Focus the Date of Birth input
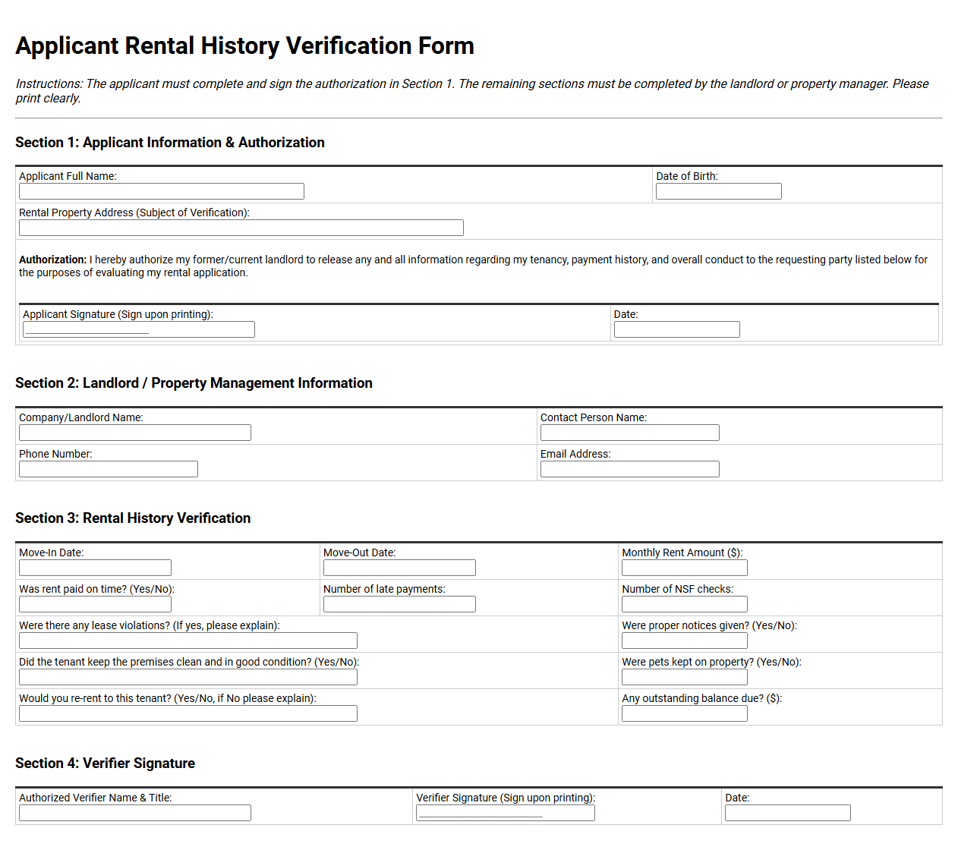Image resolution: width=958 pixels, height=850 pixels. (719, 191)
